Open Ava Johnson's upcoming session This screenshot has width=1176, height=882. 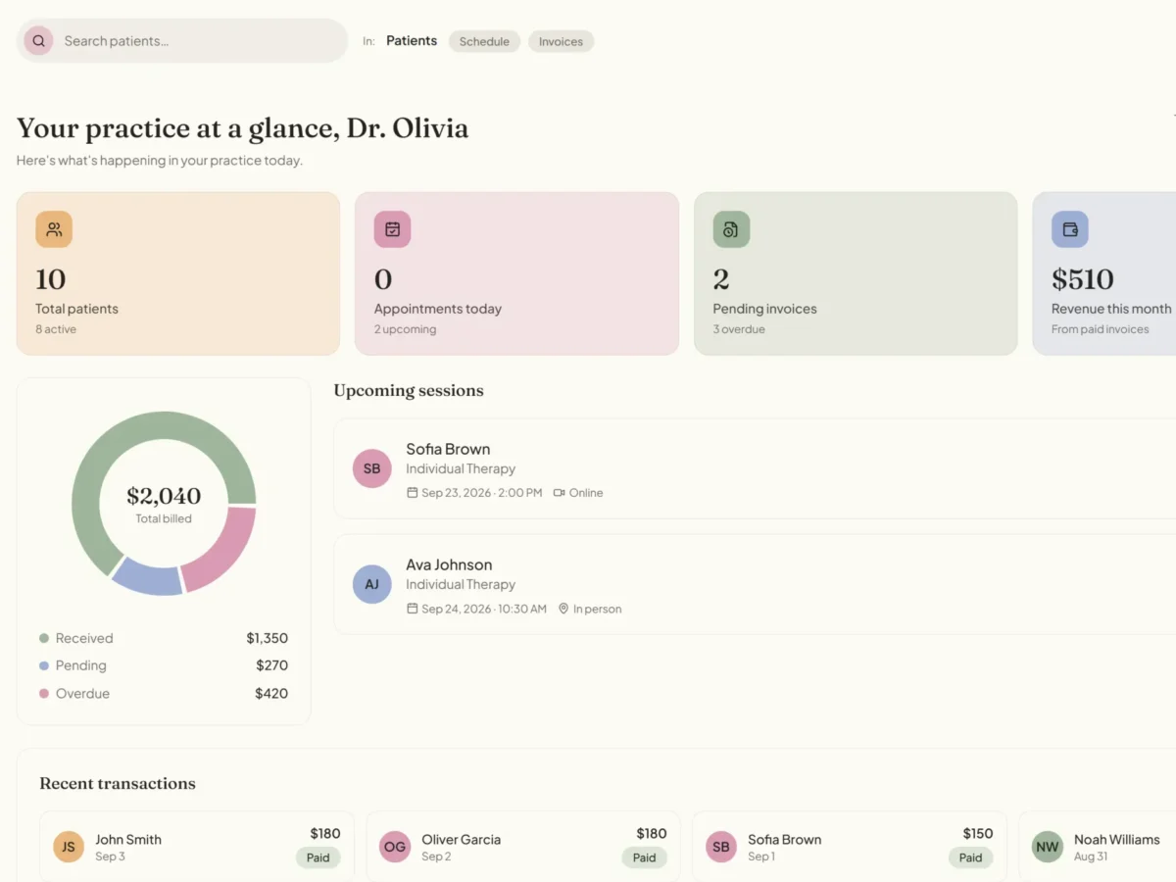(755, 584)
